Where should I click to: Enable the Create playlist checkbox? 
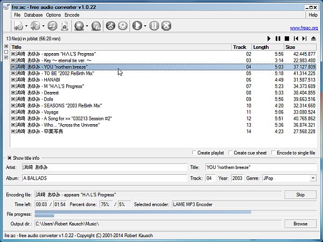point(194,153)
